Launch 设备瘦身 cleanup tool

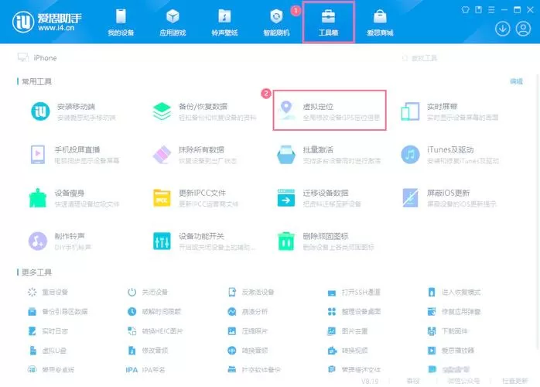pyautogui.click(x=74, y=198)
